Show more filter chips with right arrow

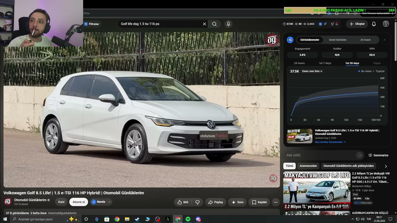pyautogui.click(x=386, y=166)
